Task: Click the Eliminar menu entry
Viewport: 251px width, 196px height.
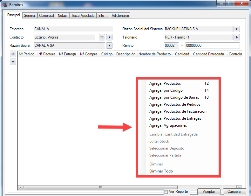Action: [179, 164]
